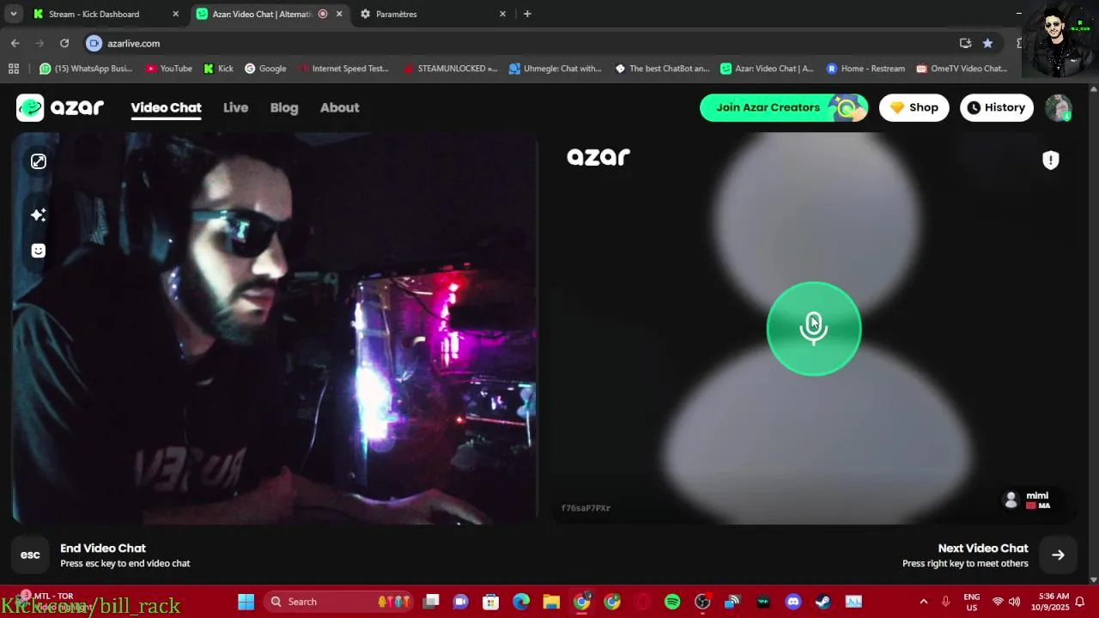1099x618 pixels.
Task: Open the profile avatar in the header
Action: 1059,107
